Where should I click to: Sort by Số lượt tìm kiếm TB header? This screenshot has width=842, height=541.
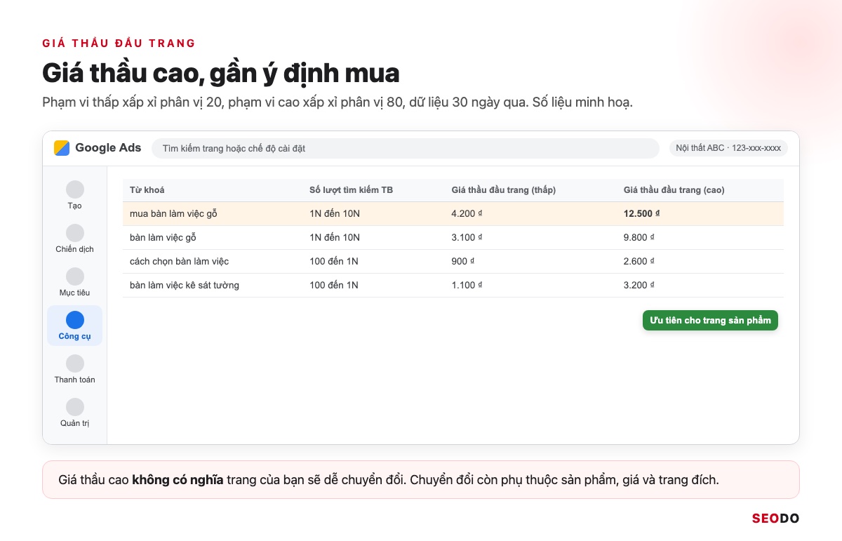pos(352,190)
